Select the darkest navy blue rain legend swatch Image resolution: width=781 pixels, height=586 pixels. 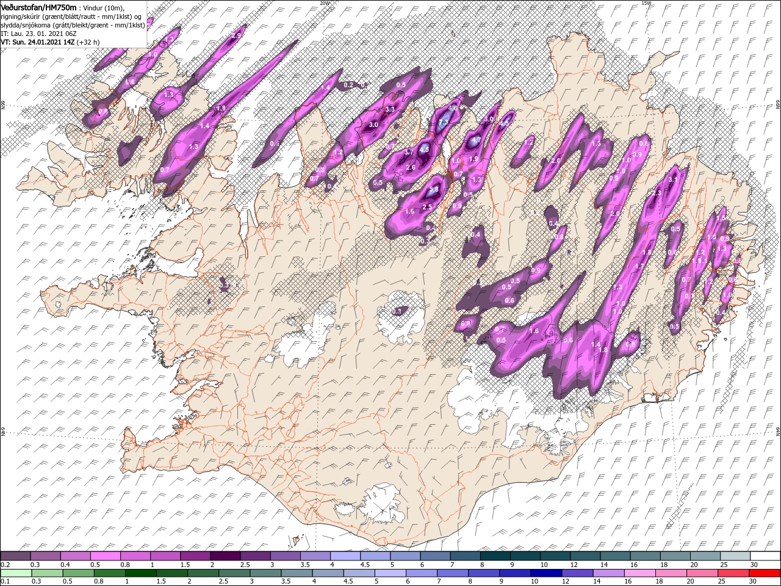click(x=546, y=573)
